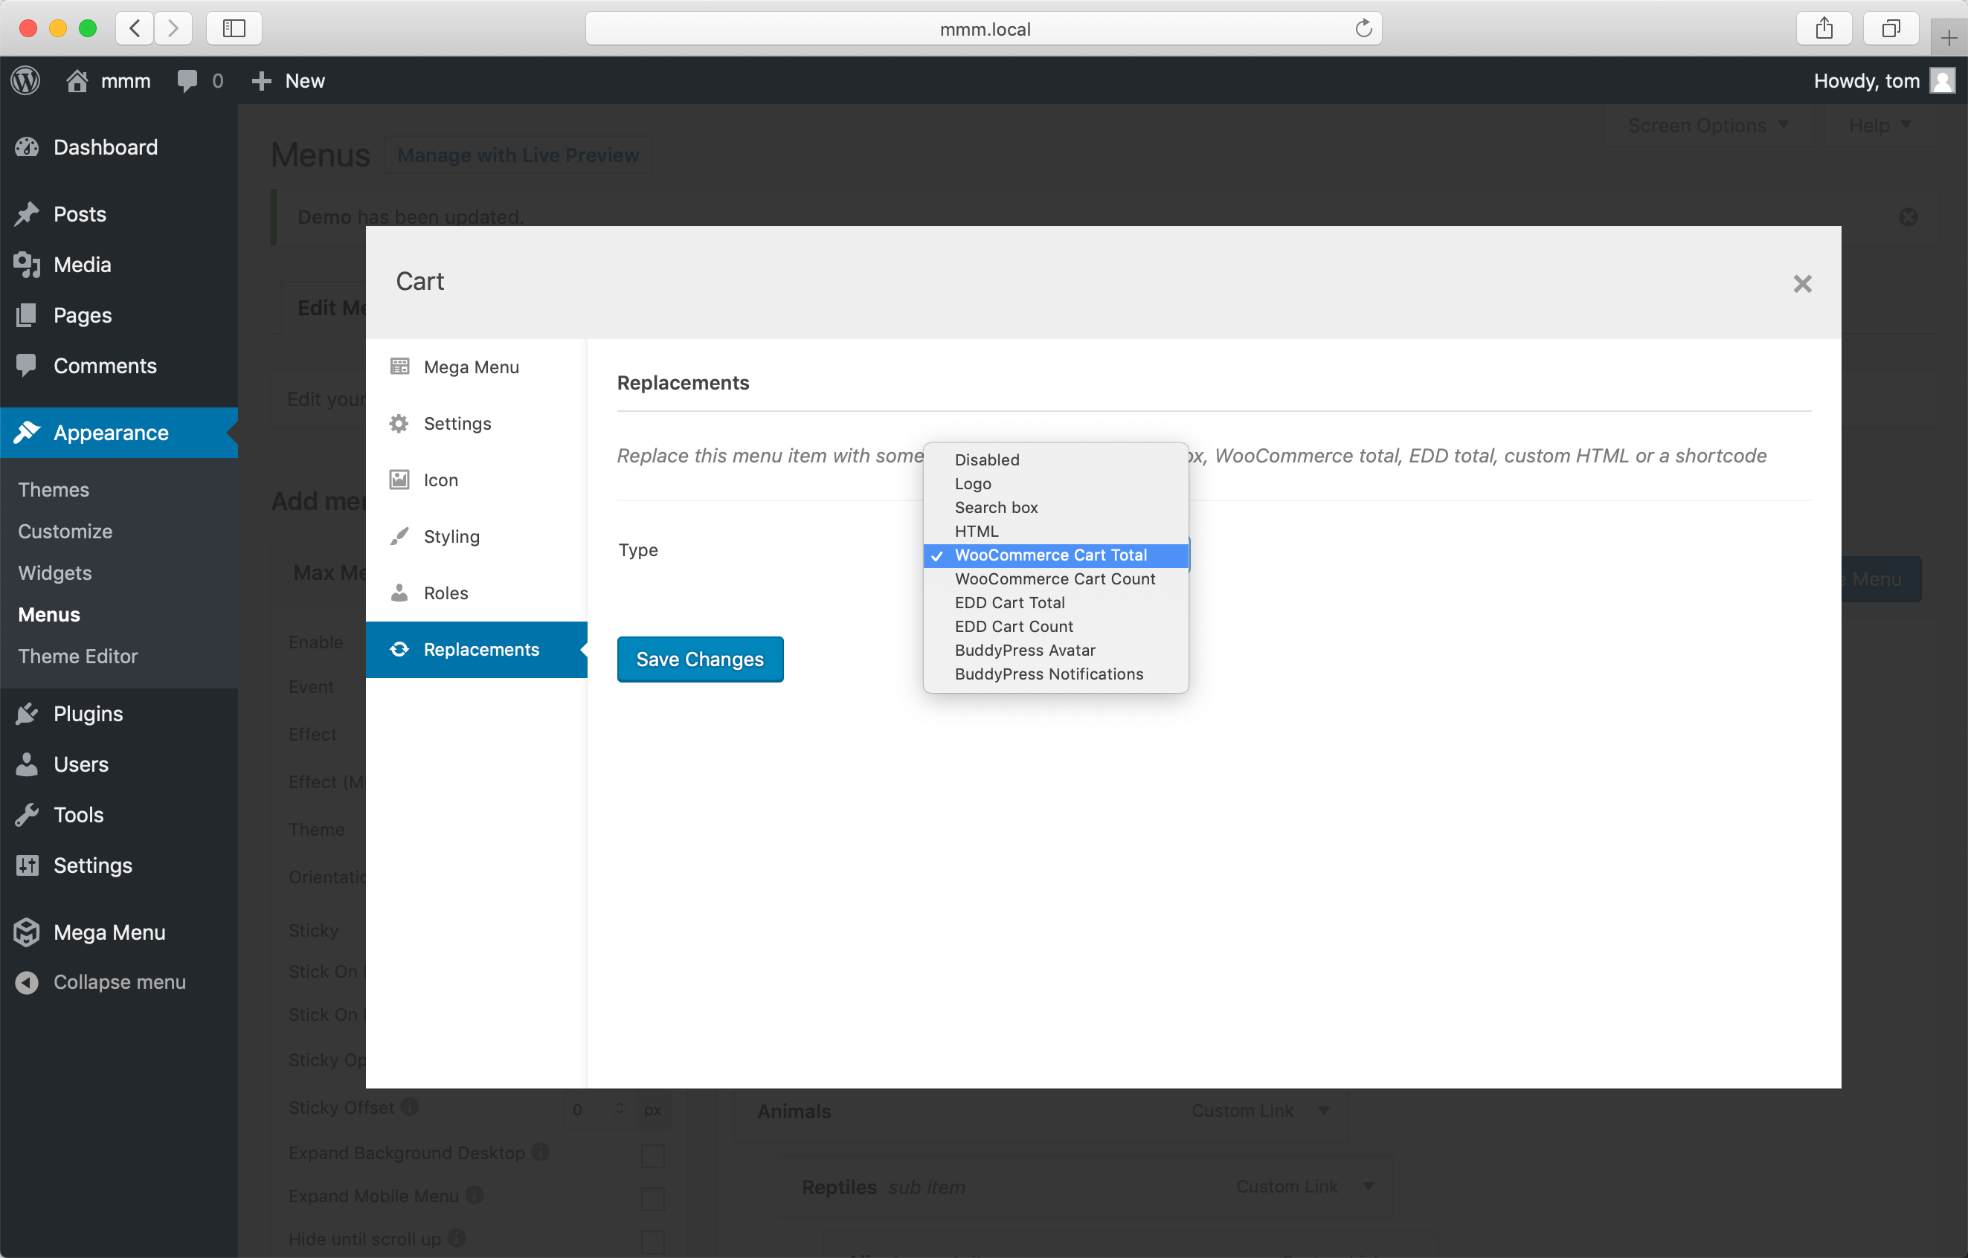Switch to the Roles tab

(477, 593)
